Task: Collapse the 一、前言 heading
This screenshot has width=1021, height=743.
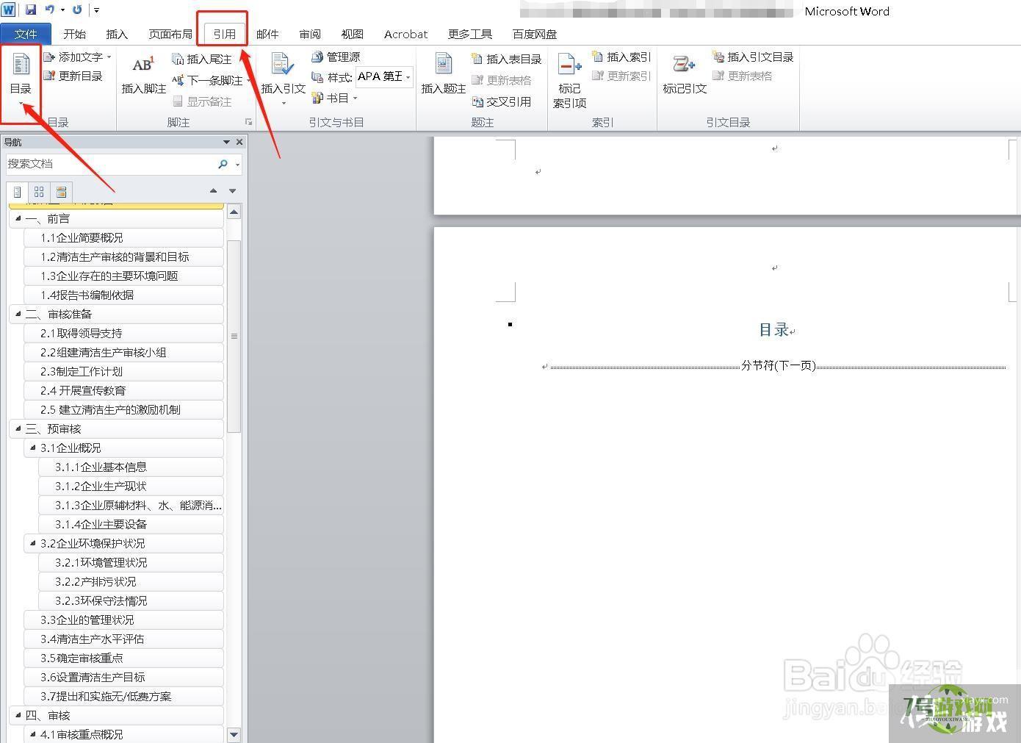Action: (x=18, y=218)
